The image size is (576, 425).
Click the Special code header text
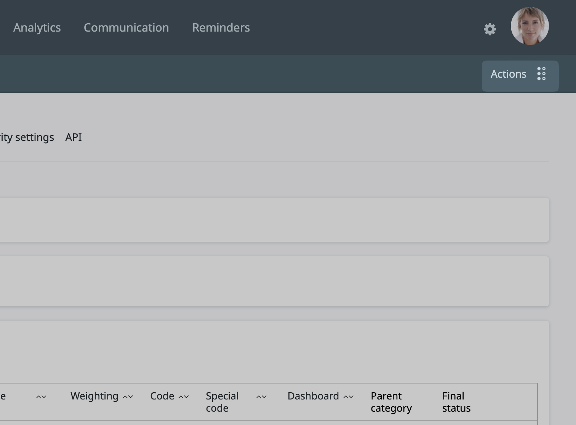coord(222,402)
